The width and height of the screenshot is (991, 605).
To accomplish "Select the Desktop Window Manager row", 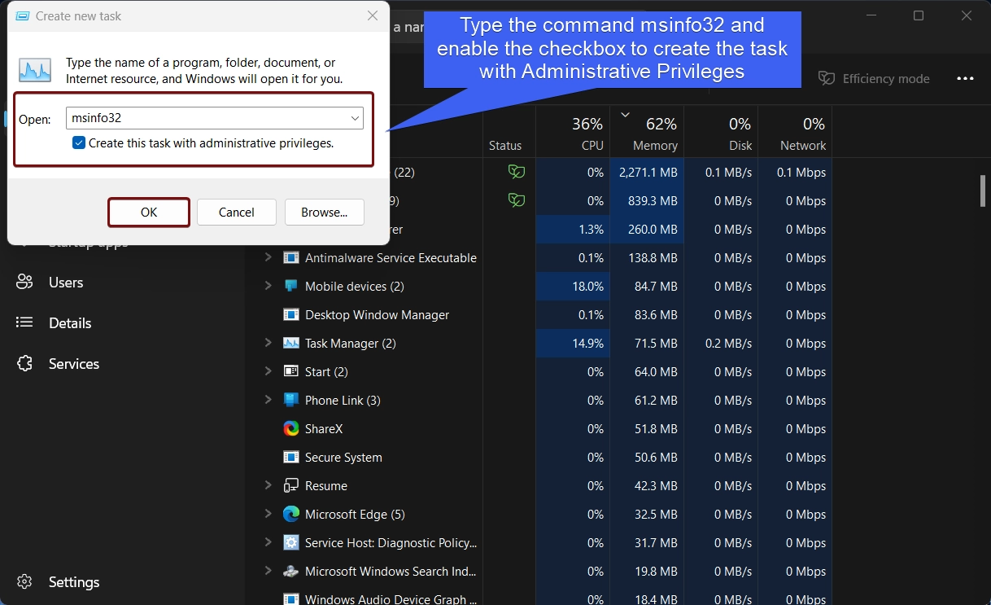I will click(x=539, y=314).
